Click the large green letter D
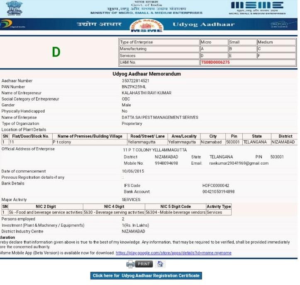300x285 pixels. pos(56,52)
